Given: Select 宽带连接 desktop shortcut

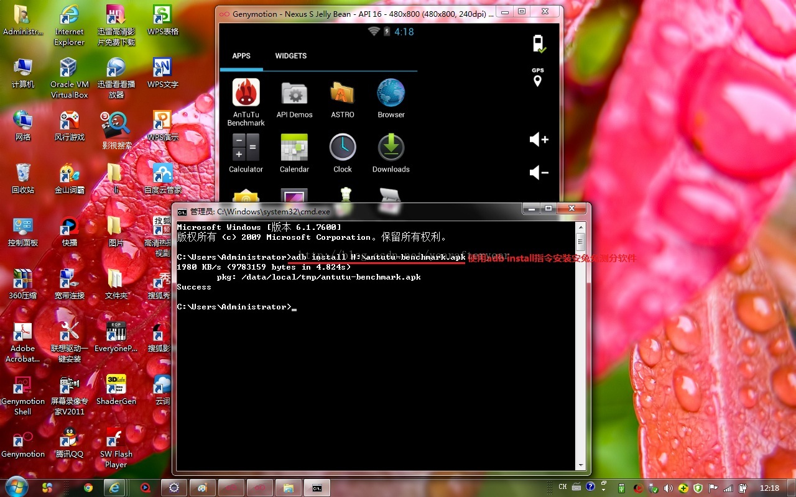Looking at the screenshot, I should click(x=69, y=285).
